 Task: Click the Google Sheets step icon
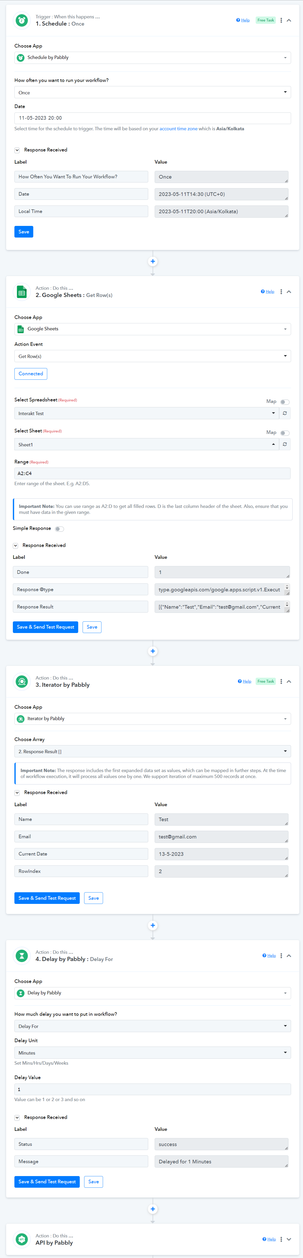coord(21,292)
